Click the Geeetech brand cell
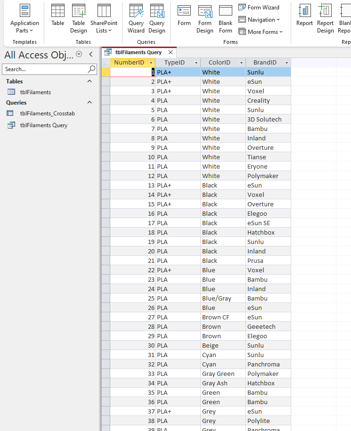The width and height of the screenshot is (351, 431). pyautogui.click(x=268, y=326)
